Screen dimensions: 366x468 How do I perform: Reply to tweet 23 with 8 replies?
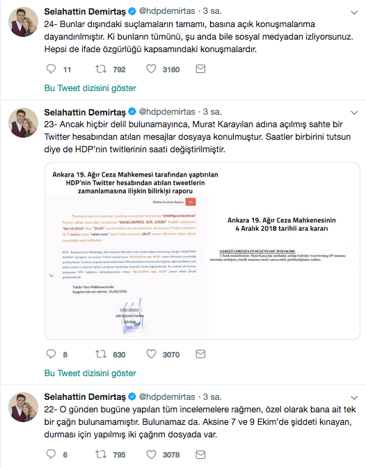51,354
